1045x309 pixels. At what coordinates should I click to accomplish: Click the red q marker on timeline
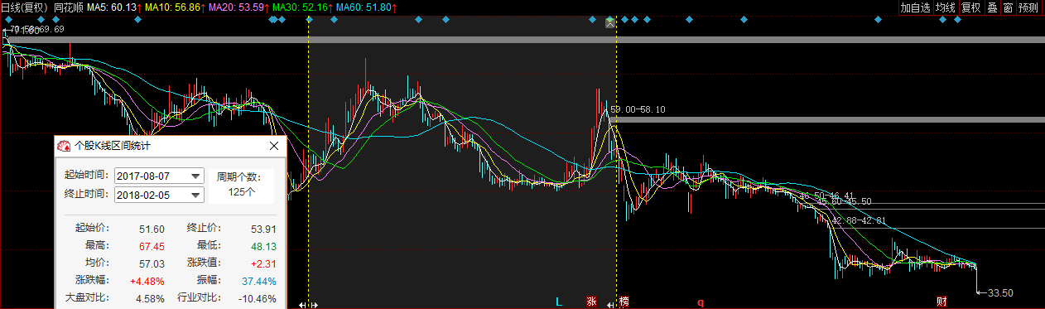[700, 302]
